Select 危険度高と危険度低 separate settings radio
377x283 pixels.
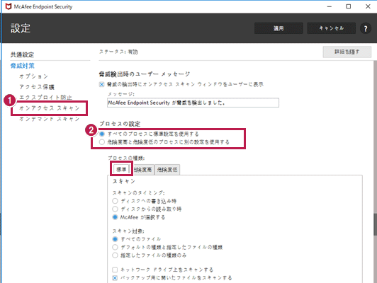tap(102, 142)
